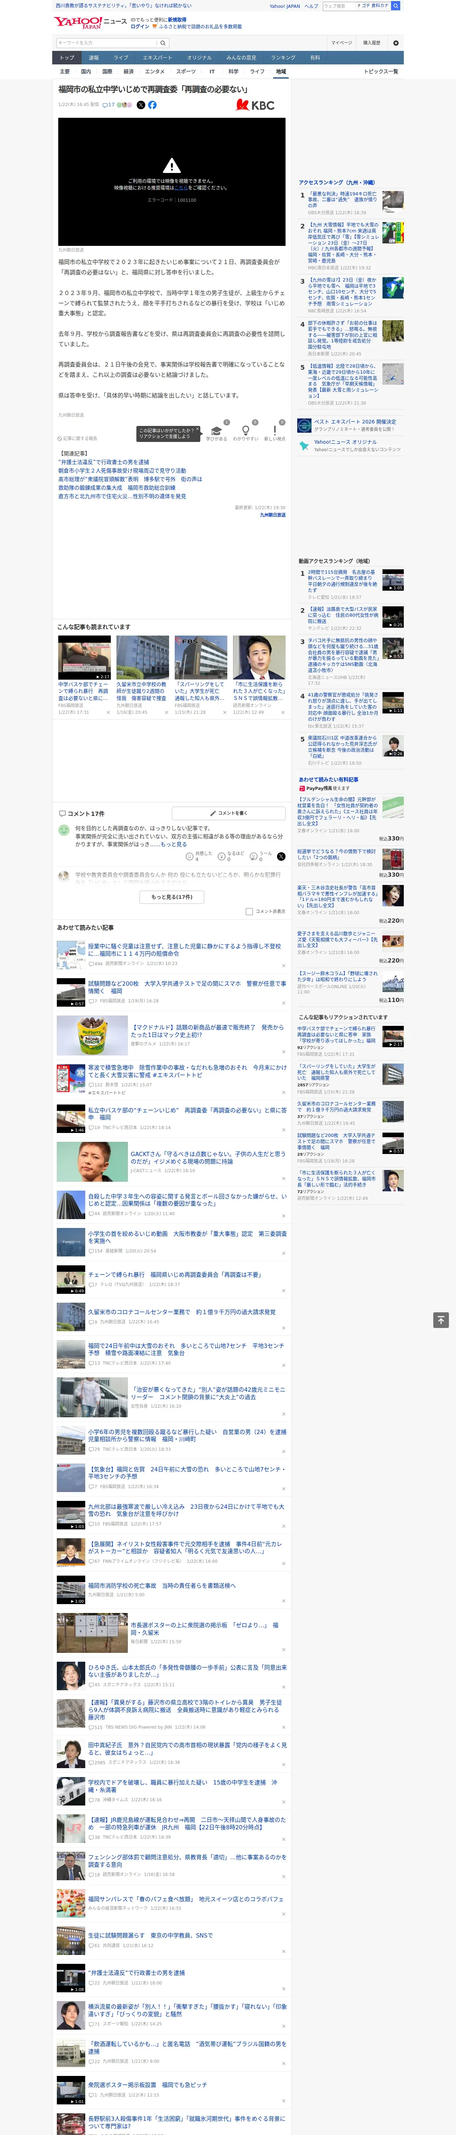Share the article on Facebook
The width and height of the screenshot is (456, 2135).
tap(152, 105)
